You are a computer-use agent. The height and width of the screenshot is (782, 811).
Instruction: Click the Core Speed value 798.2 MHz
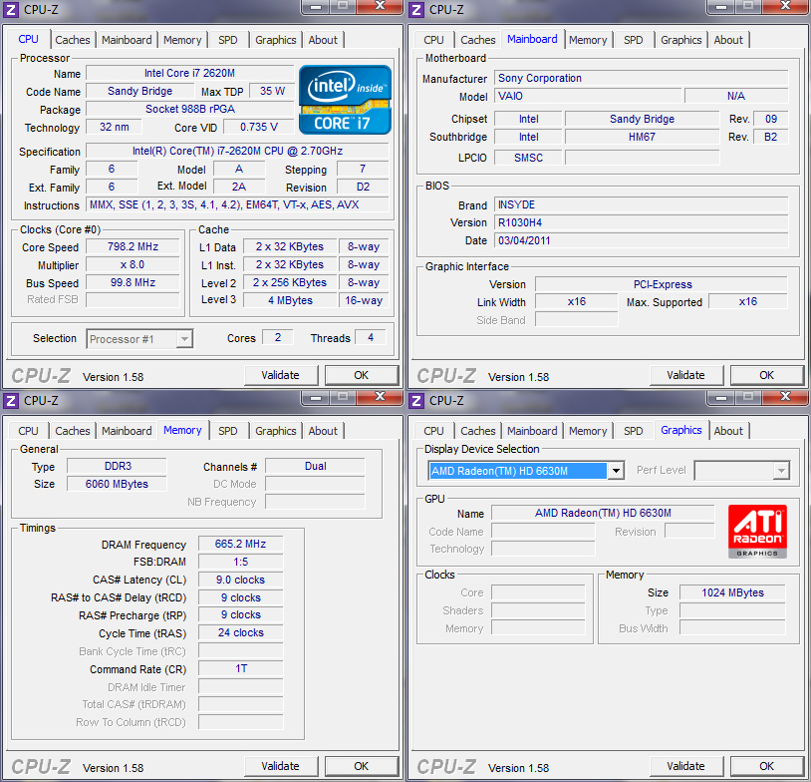(133, 246)
